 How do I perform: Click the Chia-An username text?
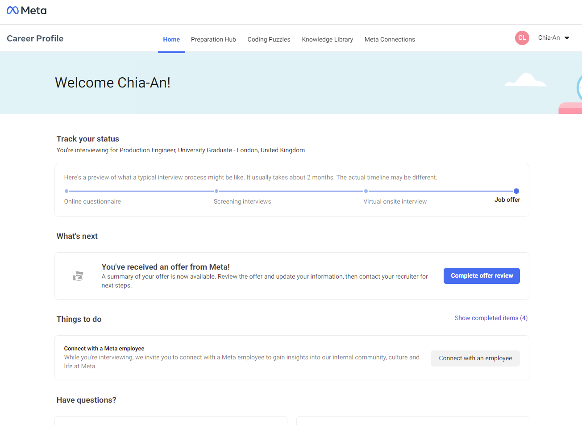(x=549, y=38)
